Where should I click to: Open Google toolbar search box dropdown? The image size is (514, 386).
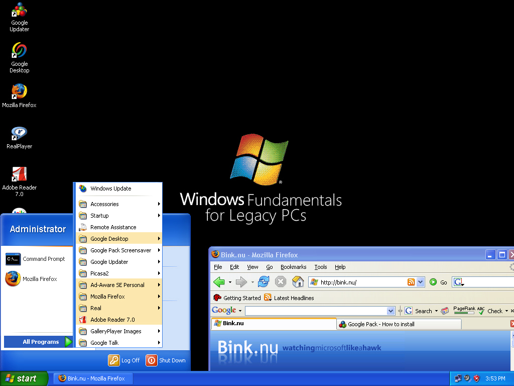pyautogui.click(x=391, y=311)
